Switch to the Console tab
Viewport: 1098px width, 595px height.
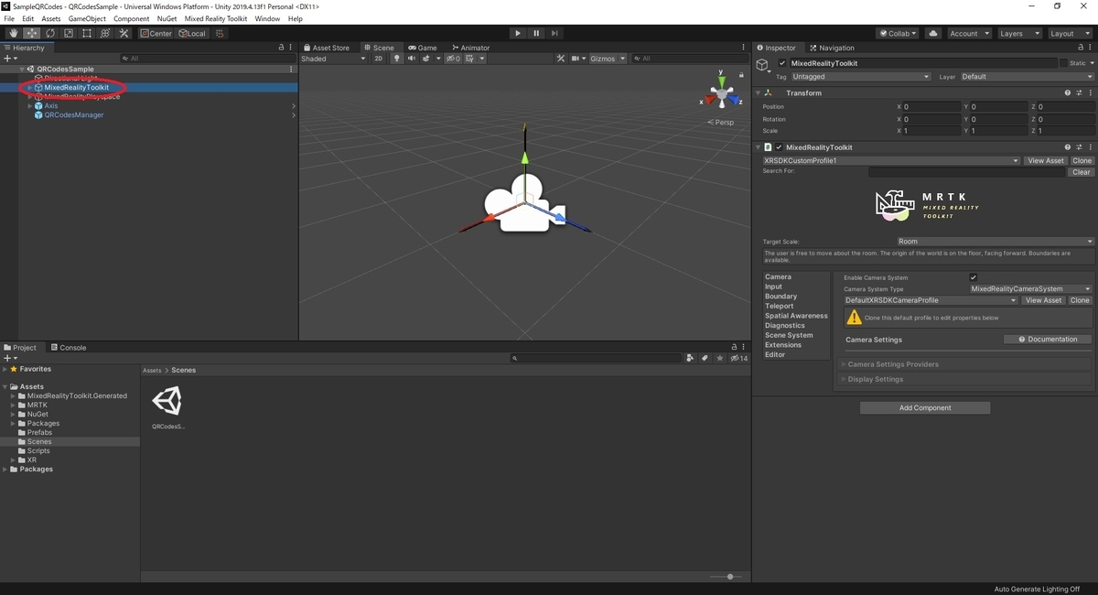[x=69, y=348]
